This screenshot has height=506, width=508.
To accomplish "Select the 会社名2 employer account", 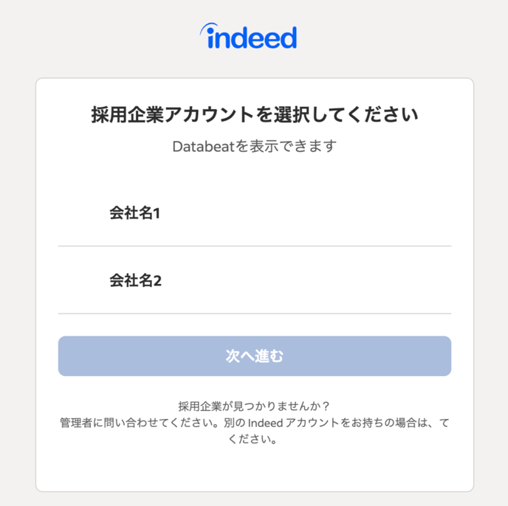I will 254,280.
